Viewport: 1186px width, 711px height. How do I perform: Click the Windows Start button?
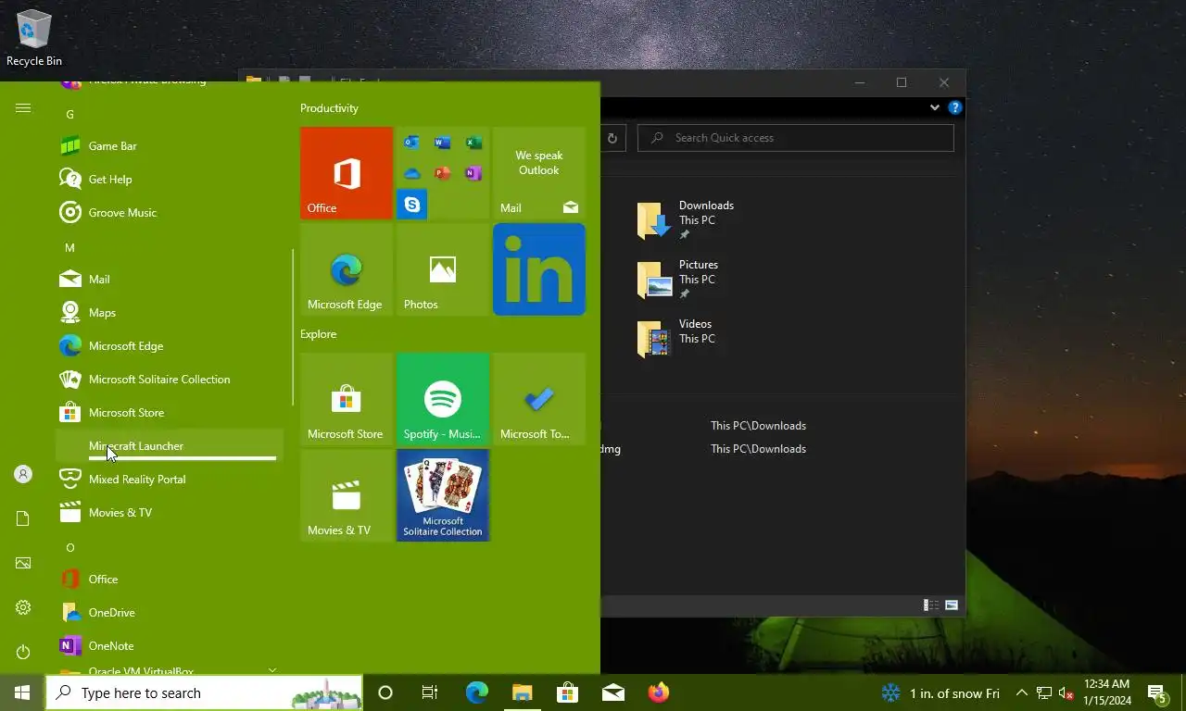(22, 692)
